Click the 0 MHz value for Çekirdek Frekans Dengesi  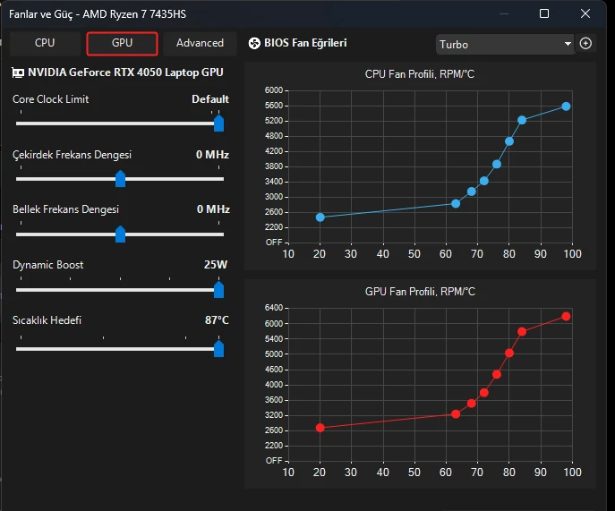(x=212, y=155)
